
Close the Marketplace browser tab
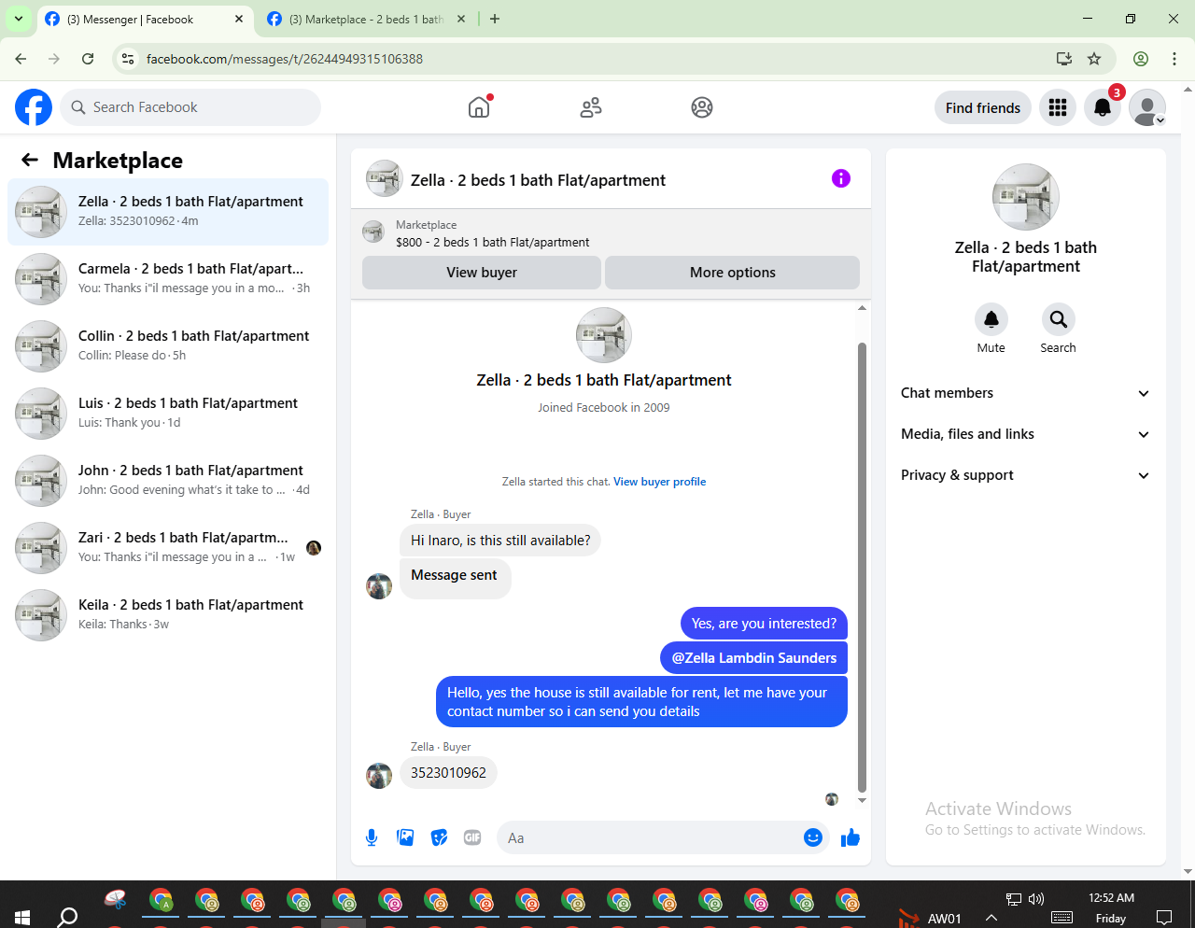pos(461,19)
